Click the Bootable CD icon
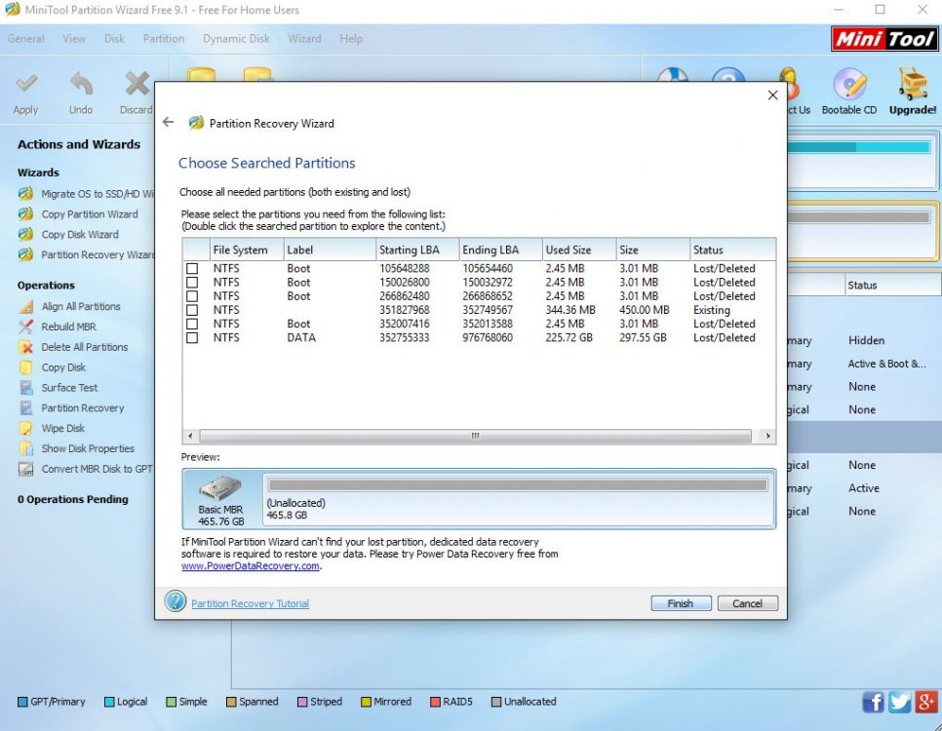Viewport: 942px width, 731px height. click(848, 85)
